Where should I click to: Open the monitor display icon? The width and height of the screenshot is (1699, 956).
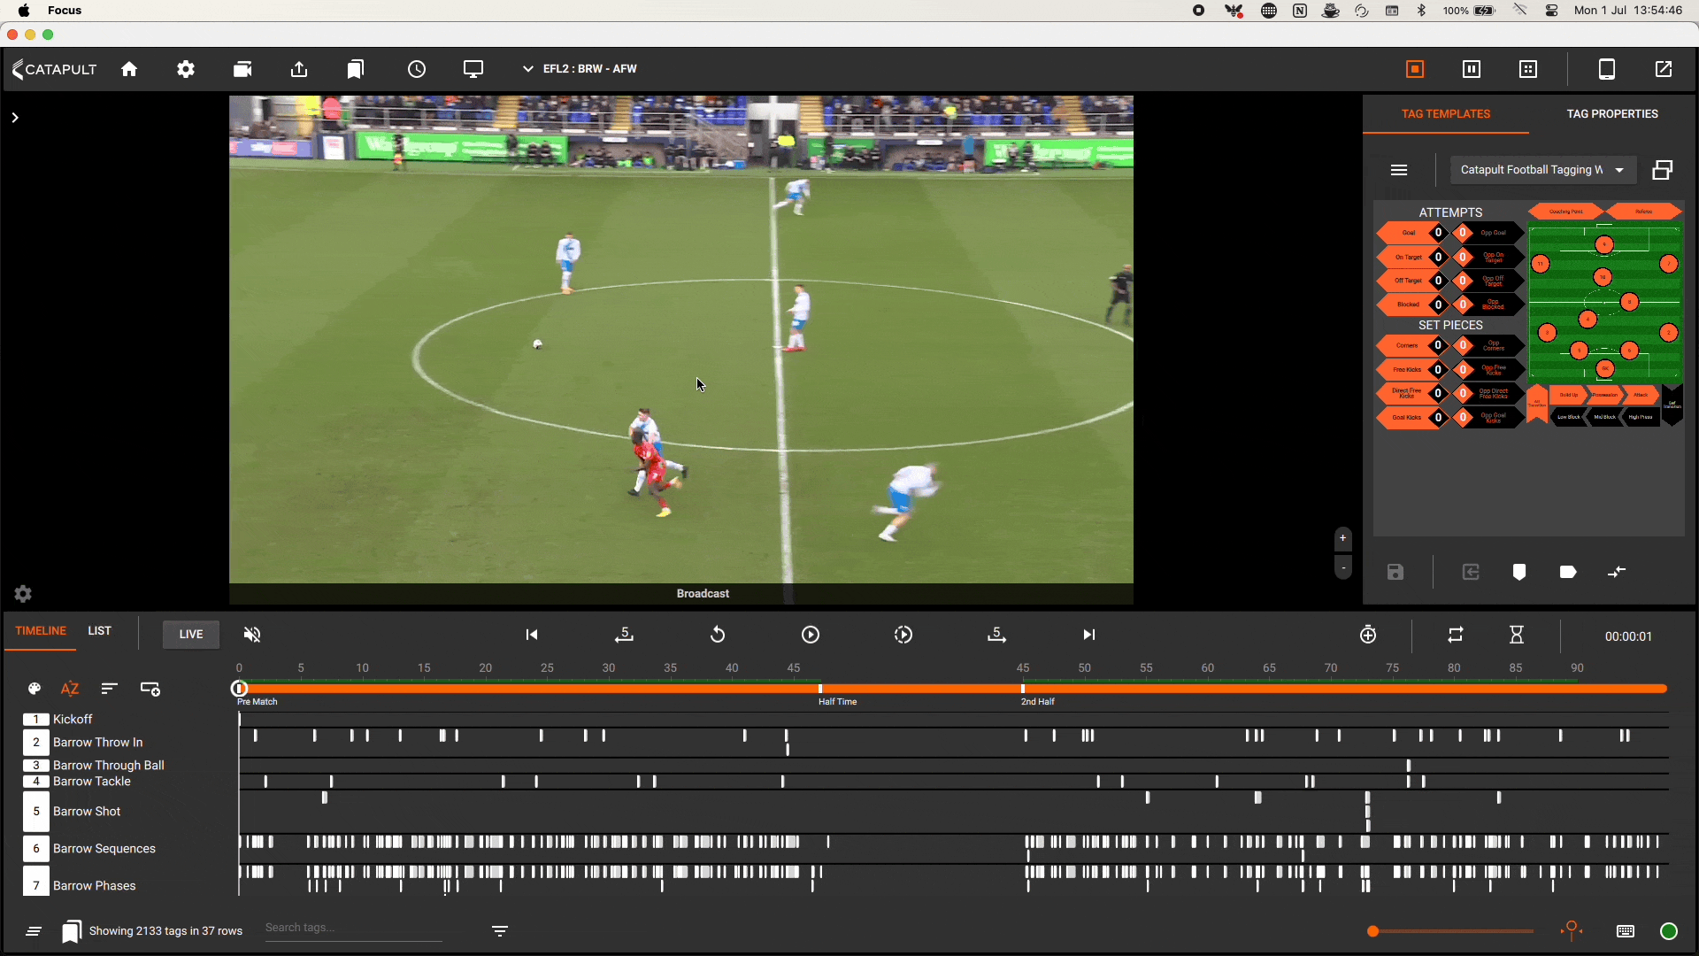pyautogui.click(x=473, y=69)
